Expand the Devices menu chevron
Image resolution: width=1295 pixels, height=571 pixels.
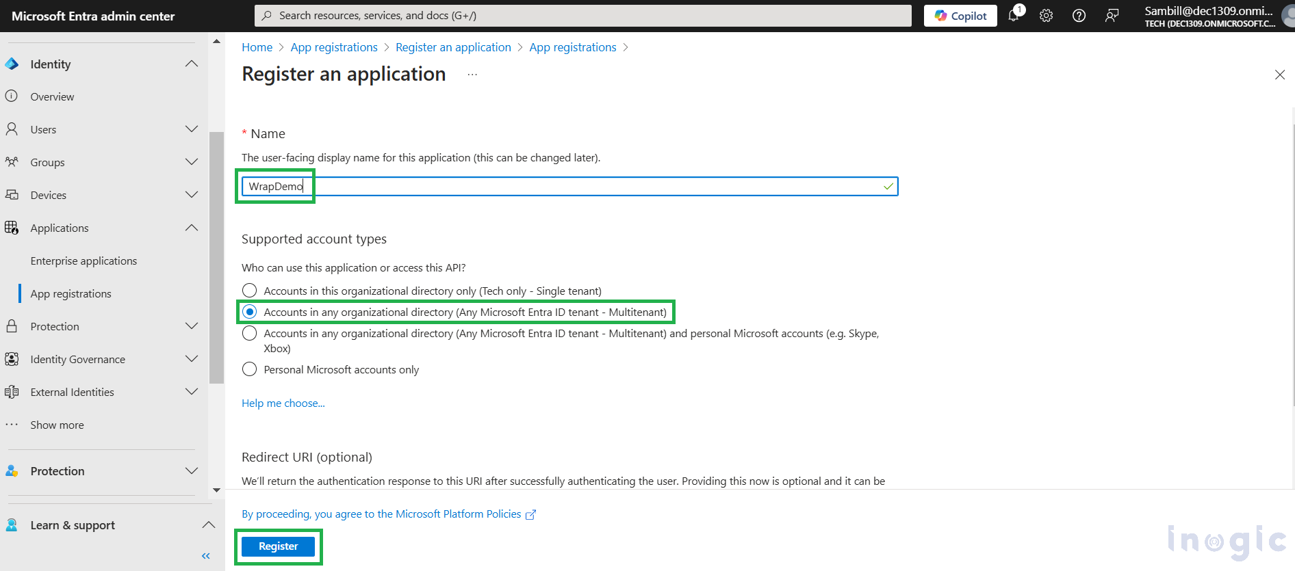tap(192, 195)
